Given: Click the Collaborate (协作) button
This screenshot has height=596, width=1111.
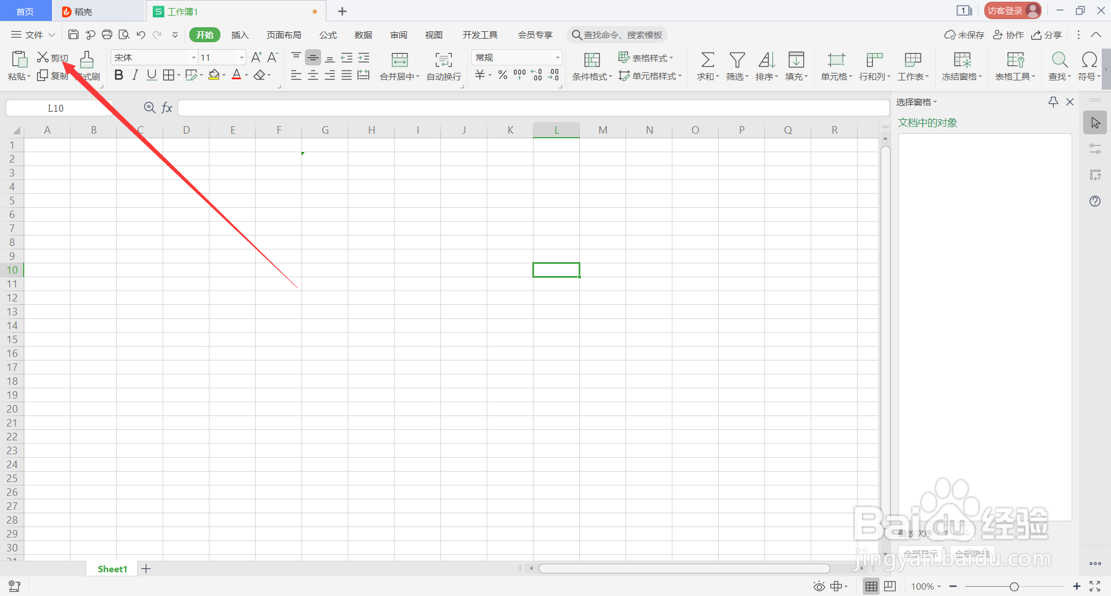Looking at the screenshot, I should (1008, 35).
